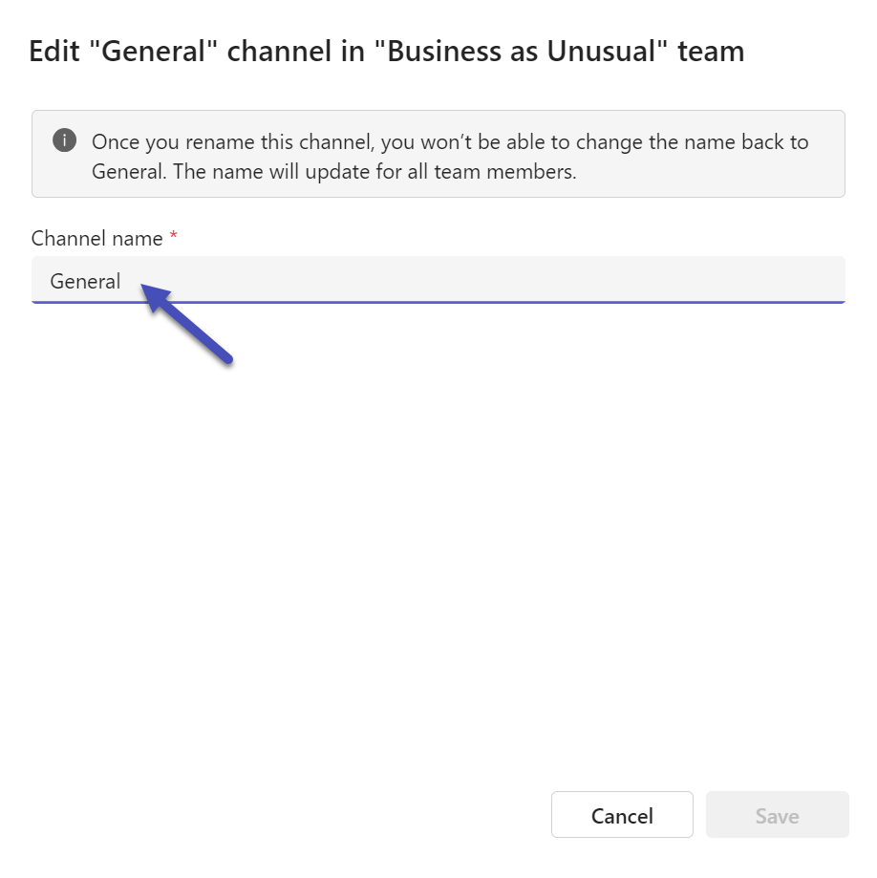
Task: Click the red asterisk beside Channel name
Action: [173, 238]
